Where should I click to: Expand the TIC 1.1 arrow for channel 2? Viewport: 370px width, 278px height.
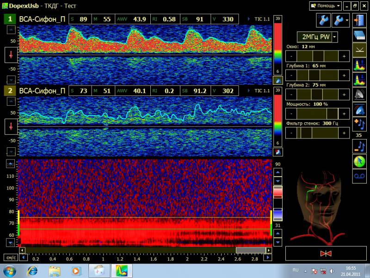[249, 91]
